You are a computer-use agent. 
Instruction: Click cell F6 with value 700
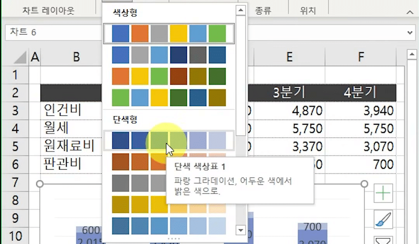point(361,164)
